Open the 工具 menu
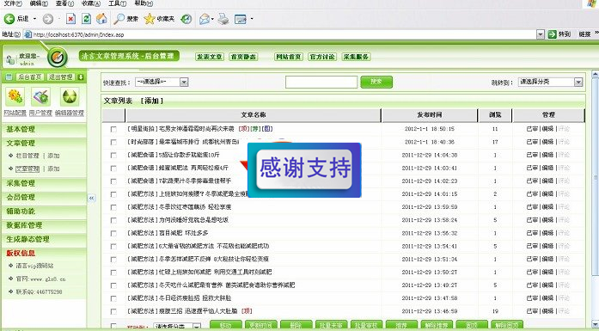599x331 pixels. (x=117, y=3)
